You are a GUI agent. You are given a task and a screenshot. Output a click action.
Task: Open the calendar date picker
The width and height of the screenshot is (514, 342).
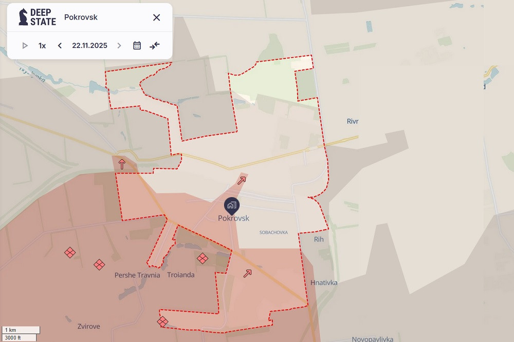pyautogui.click(x=137, y=46)
